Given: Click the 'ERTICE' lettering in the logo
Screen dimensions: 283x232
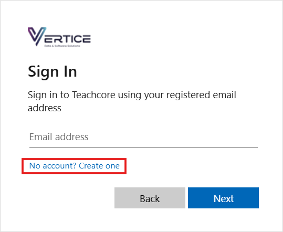Looking at the screenshot, I should coord(67,39).
